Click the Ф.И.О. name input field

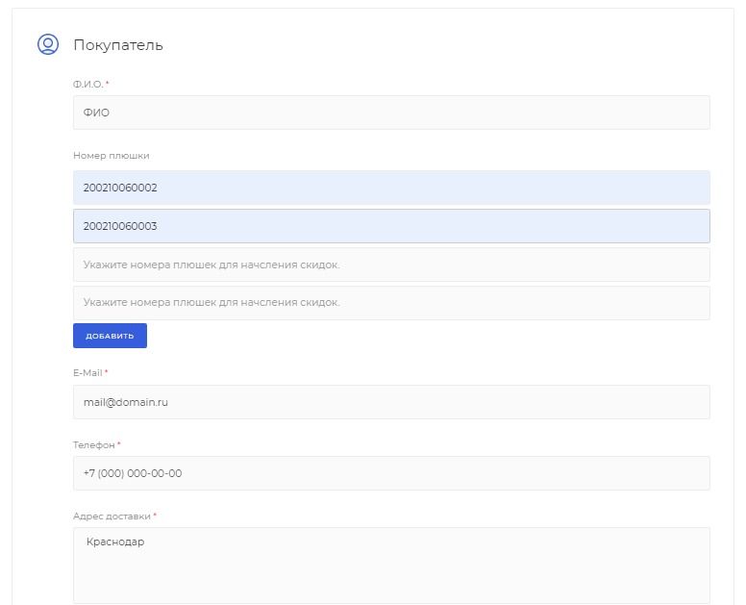[391, 113]
